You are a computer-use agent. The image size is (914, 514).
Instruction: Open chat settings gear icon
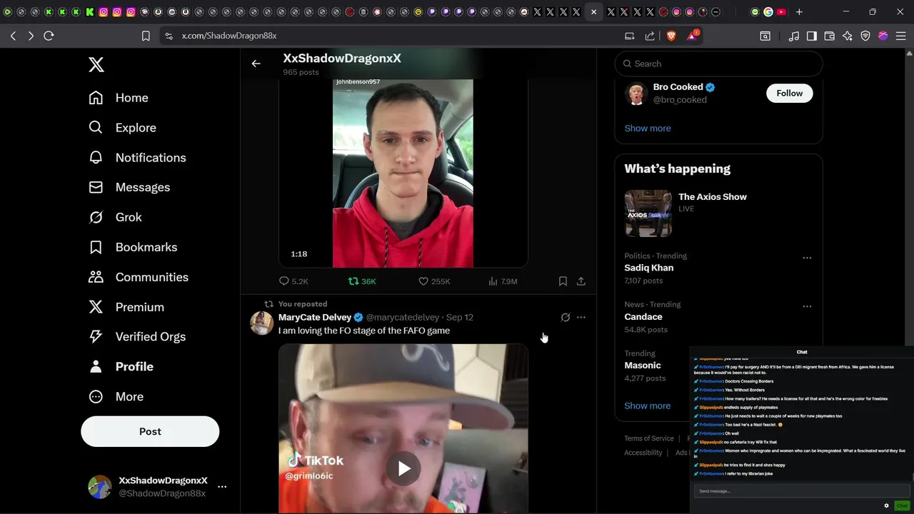click(887, 505)
